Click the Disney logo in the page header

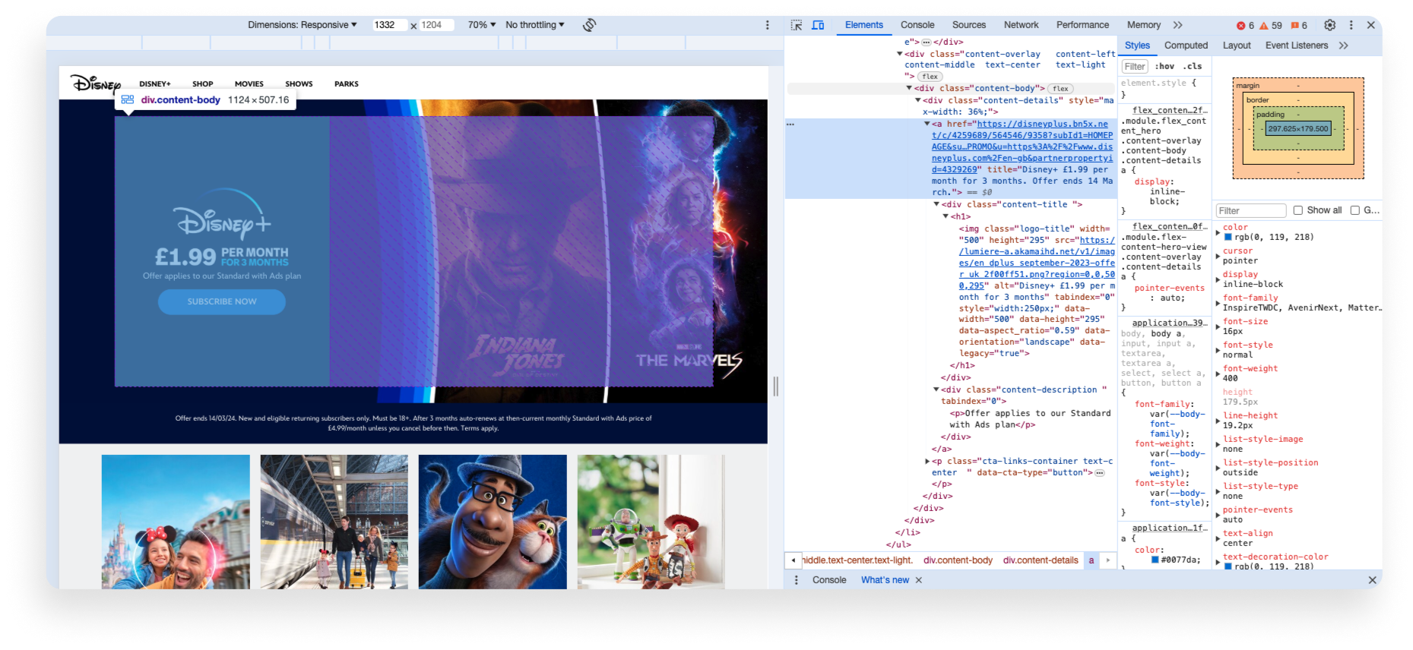pyautogui.click(x=96, y=83)
